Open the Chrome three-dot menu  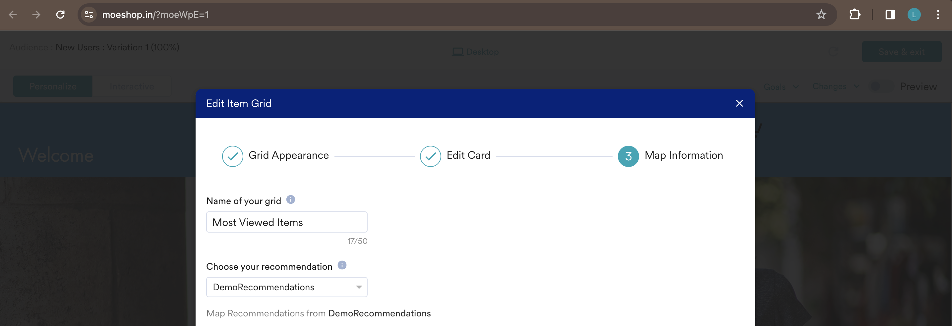(938, 15)
